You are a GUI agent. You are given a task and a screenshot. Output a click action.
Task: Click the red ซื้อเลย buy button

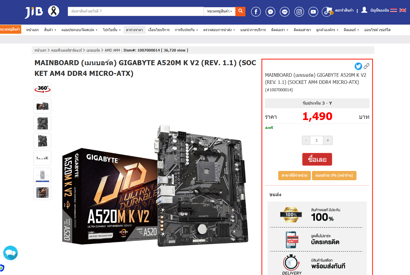click(x=317, y=159)
